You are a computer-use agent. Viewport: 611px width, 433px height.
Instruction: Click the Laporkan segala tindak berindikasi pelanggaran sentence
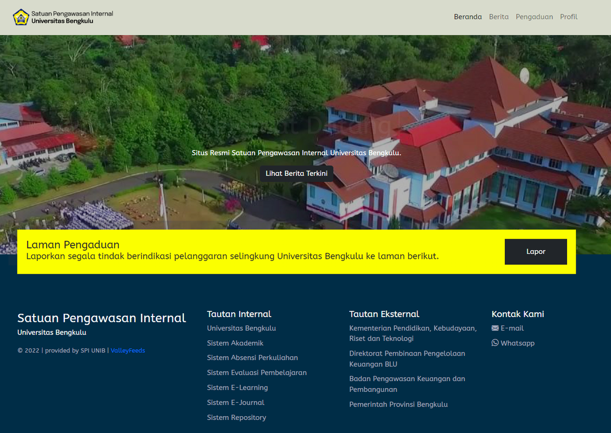232,257
